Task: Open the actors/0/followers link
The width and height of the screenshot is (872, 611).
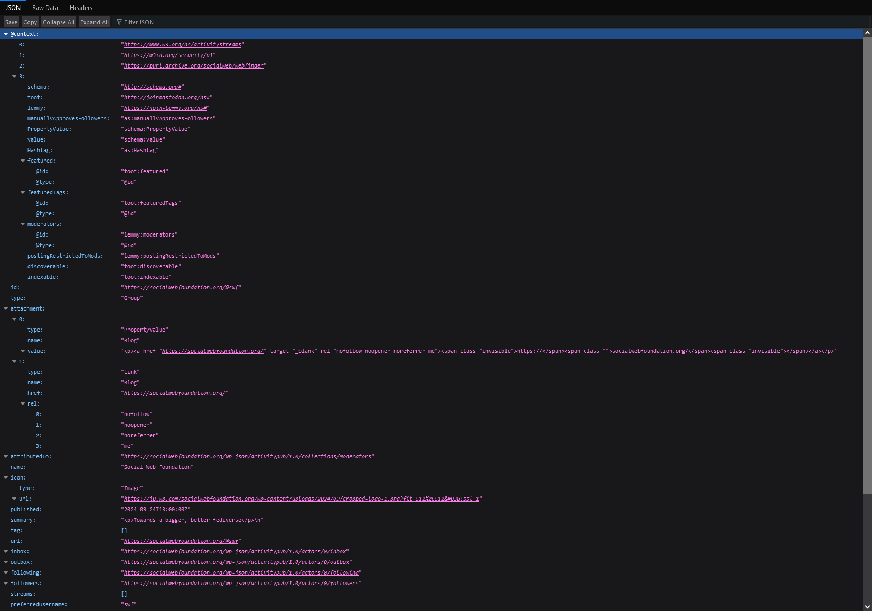Action: 241,583
